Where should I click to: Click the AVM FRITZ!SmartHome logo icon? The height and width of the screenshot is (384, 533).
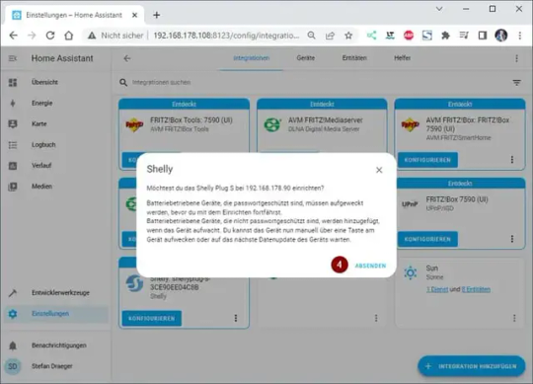tap(411, 125)
